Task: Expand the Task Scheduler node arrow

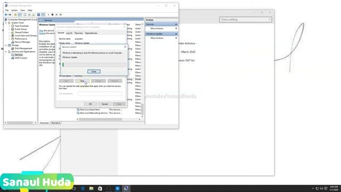Action: pyautogui.click(x=10, y=26)
